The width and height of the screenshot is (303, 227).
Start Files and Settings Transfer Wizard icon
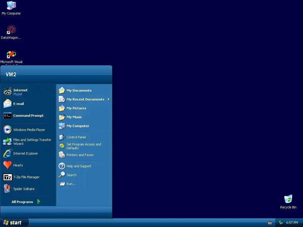[7, 142]
